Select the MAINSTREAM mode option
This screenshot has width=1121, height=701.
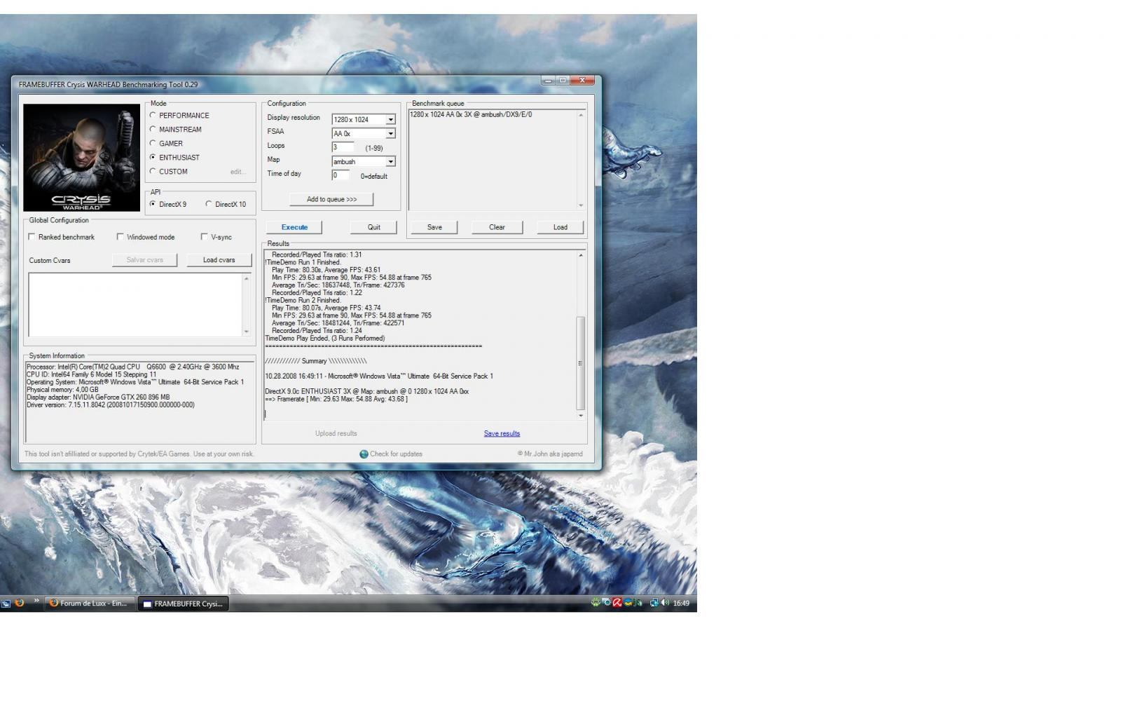(x=153, y=129)
